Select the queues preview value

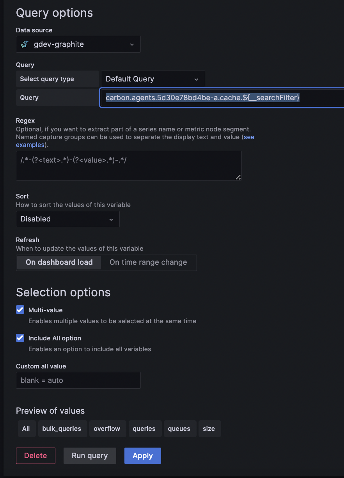click(x=180, y=428)
